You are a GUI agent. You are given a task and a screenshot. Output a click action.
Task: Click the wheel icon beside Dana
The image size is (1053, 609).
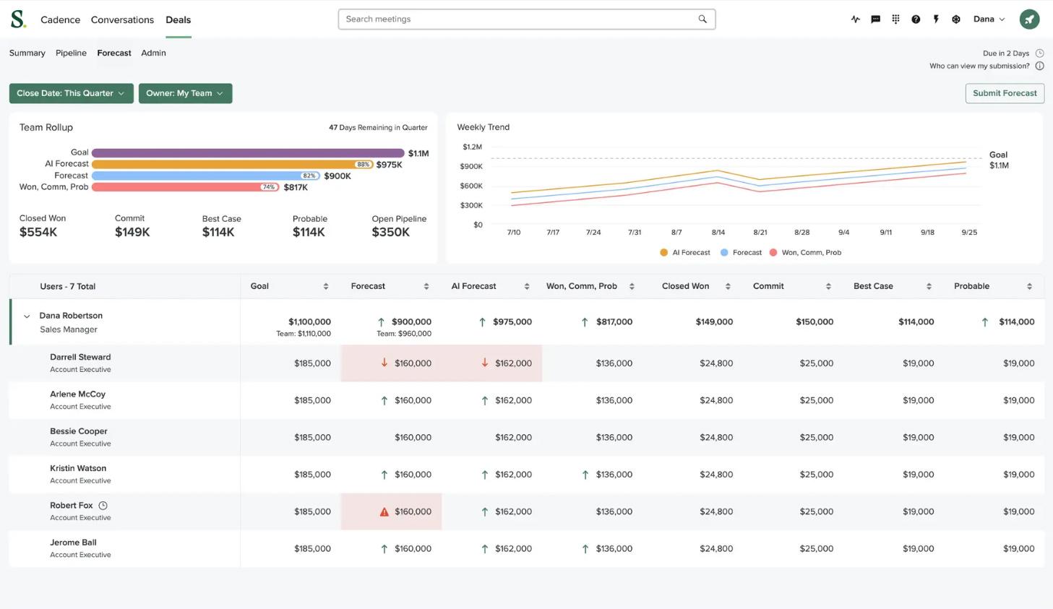[956, 20]
